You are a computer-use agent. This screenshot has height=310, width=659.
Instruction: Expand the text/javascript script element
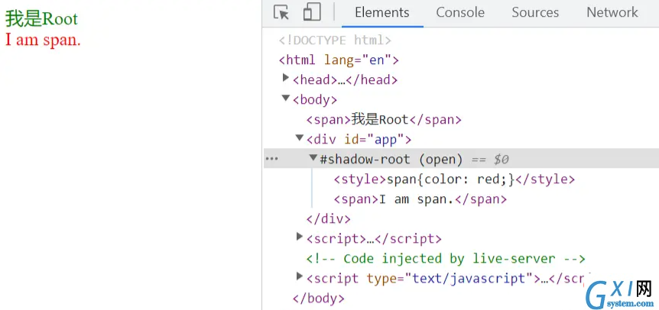(x=299, y=276)
